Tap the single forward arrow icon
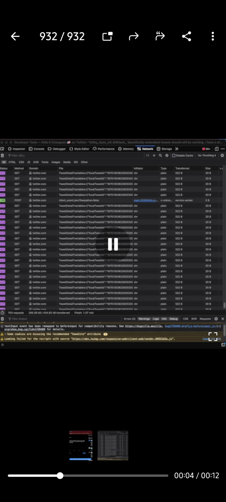The width and height of the screenshot is (226, 502). click(134, 36)
